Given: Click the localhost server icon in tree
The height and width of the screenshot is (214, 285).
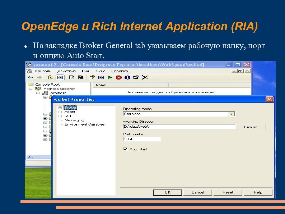Looking at the screenshot, I should [45, 93].
